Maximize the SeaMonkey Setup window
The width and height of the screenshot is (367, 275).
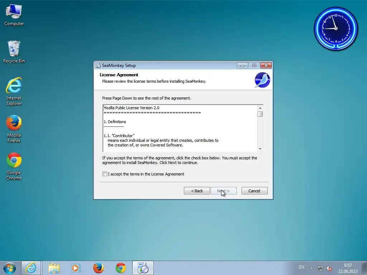tap(254, 66)
